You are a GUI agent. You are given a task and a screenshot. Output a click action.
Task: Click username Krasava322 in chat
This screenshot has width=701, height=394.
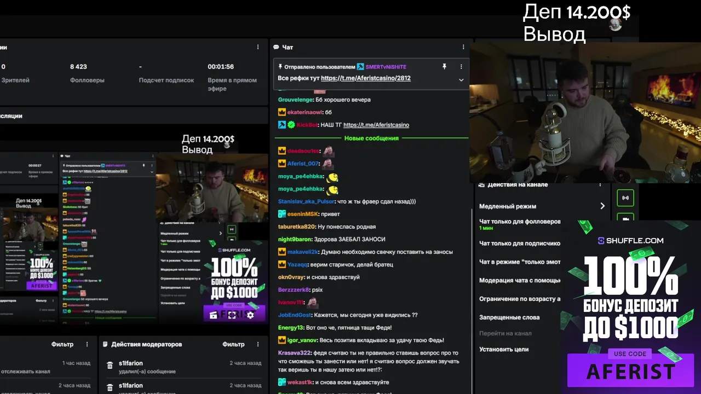[294, 353]
